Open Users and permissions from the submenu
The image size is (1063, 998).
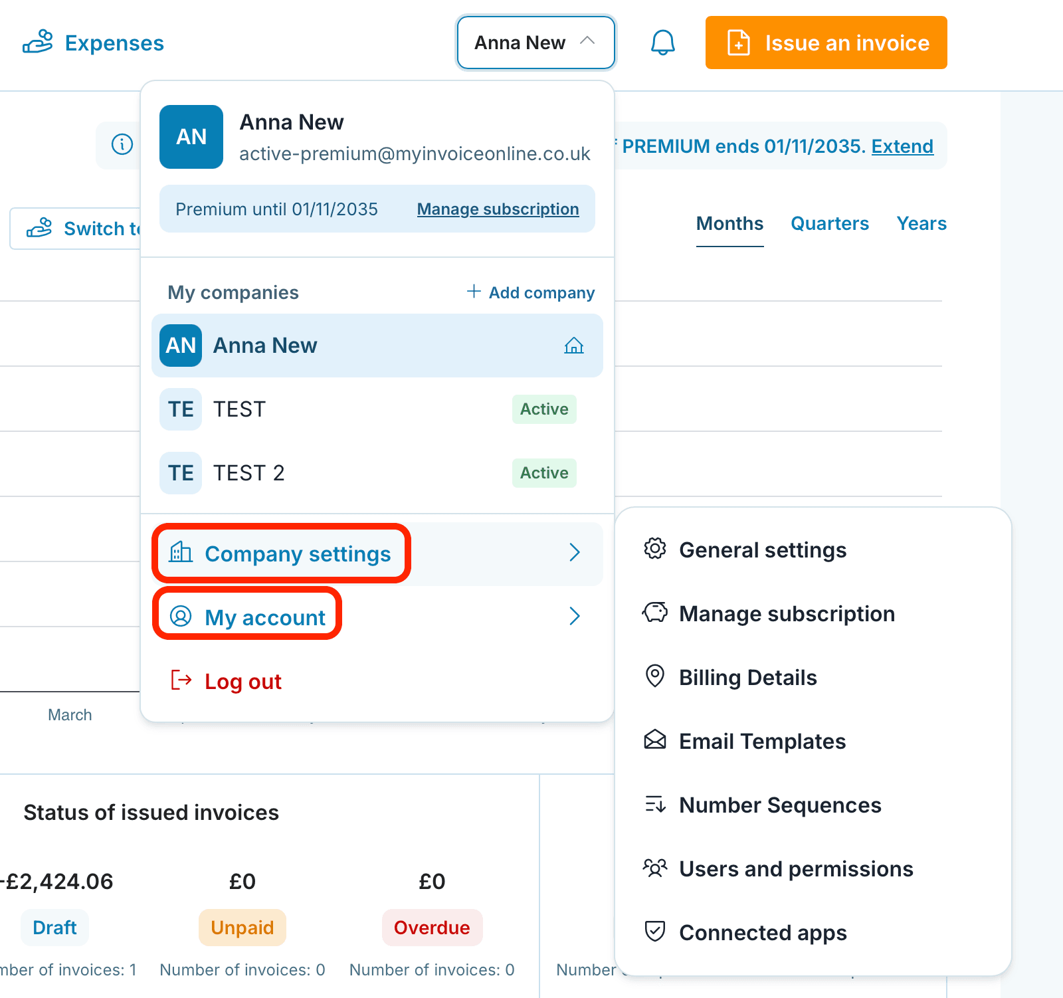tap(796, 869)
